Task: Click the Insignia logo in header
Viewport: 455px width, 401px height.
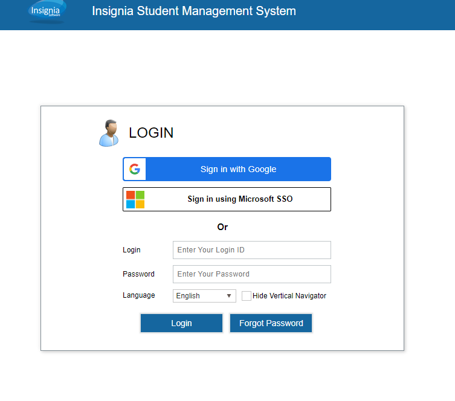Action: (47, 11)
